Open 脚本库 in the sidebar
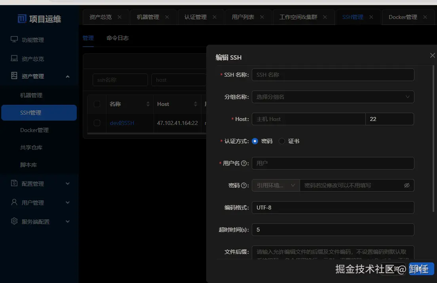 pyautogui.click(x=39, y=165)
